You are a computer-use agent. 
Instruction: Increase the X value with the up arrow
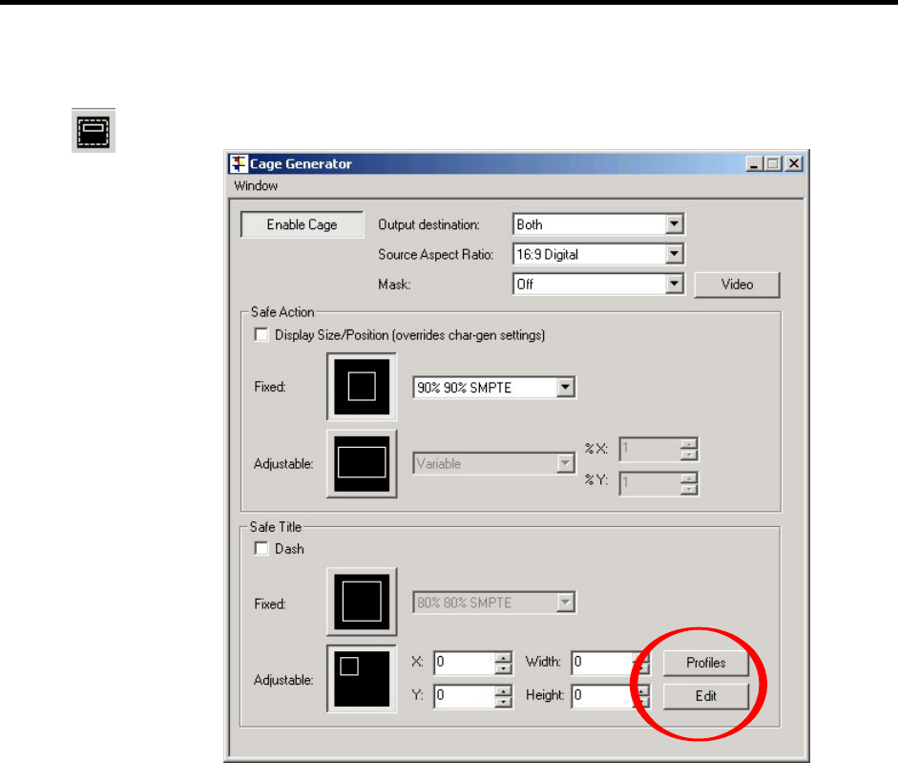pos(504,658)
